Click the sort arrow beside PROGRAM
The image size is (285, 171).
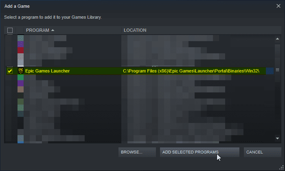(53, 30)
